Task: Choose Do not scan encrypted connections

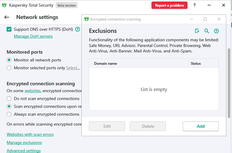Action: pos(9,98)
